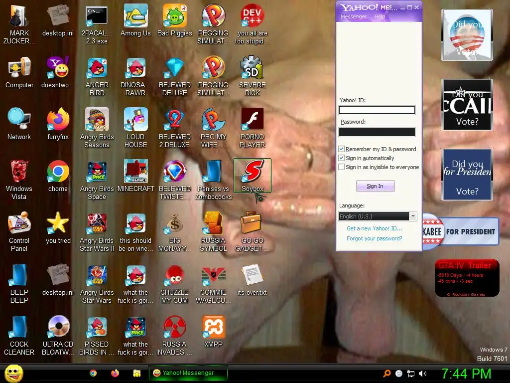Image resolution: width=510 pixels, height=383 pixels.
Task: Expand the Language dropdown in Yahoo Messenger
Action: pyautogui.click(x=413, y=216)
